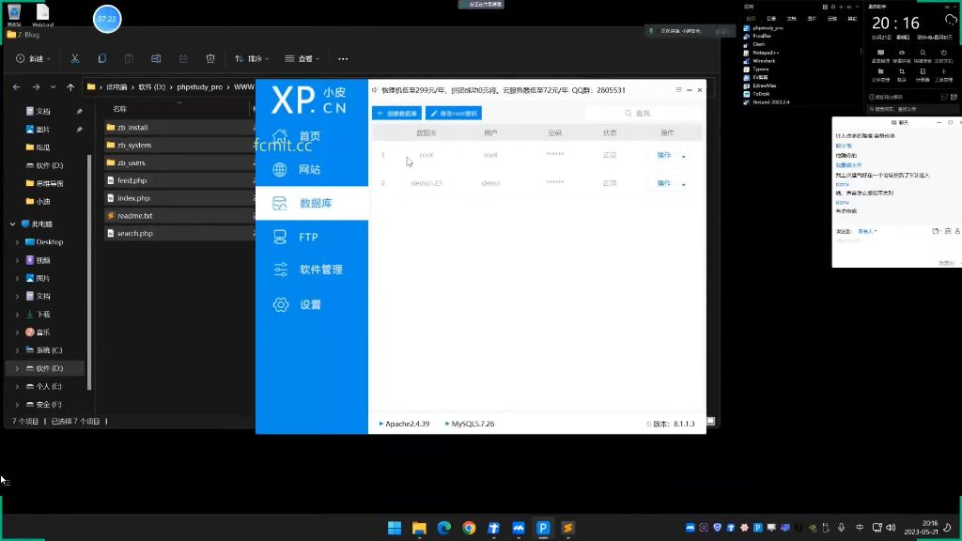This screenshot has height=541, width=962.
Task: Select the zb_users folder
Action: pos(132,162)
